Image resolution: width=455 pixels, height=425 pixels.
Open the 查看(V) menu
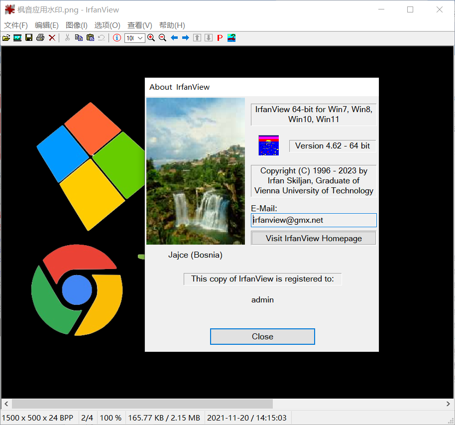(x=140, y=25)
